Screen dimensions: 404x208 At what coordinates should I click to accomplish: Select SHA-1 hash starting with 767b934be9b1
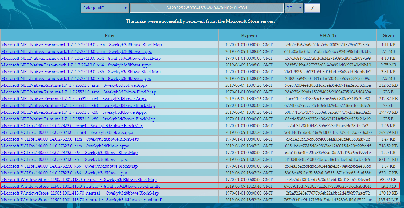[328, 200]
